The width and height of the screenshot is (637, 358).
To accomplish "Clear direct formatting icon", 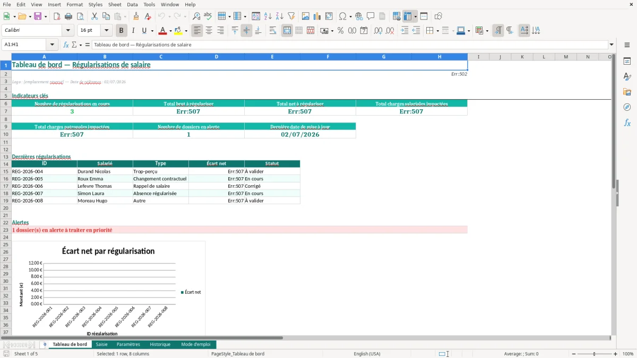I will pos(148,16).
